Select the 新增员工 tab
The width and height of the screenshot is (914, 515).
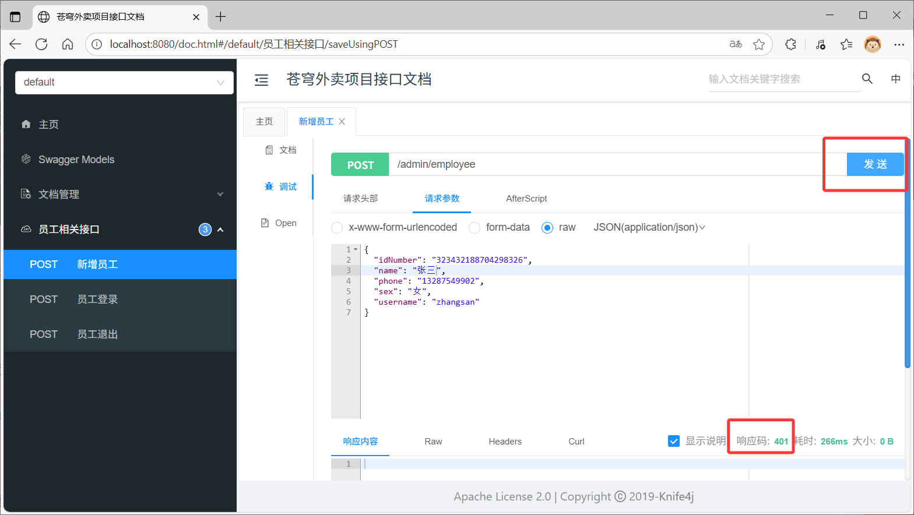coord(317,121)
